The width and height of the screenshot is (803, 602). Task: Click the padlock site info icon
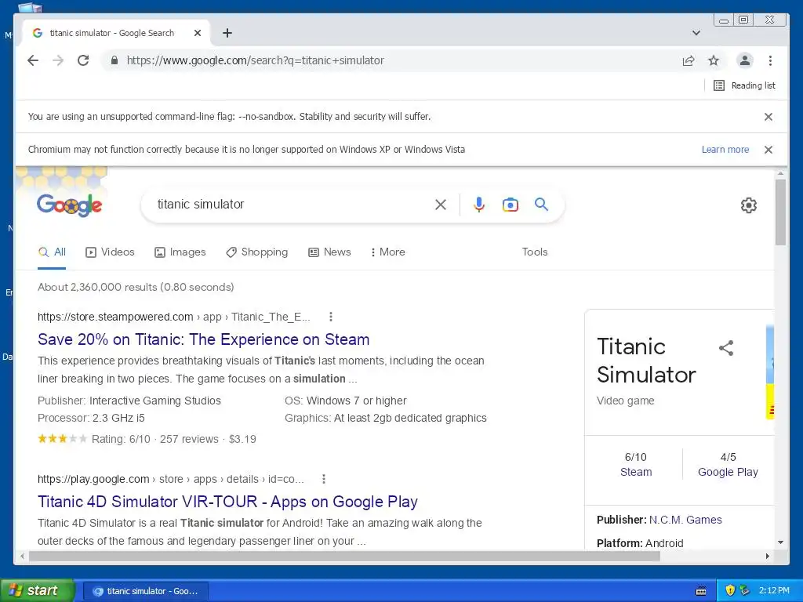114,60
